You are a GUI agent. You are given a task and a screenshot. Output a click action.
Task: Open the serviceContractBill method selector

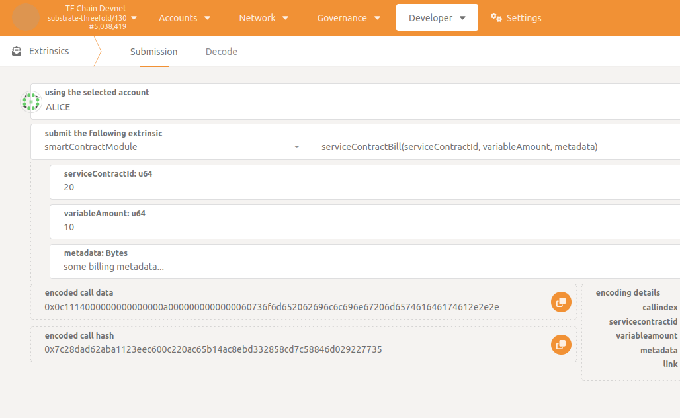496,147
